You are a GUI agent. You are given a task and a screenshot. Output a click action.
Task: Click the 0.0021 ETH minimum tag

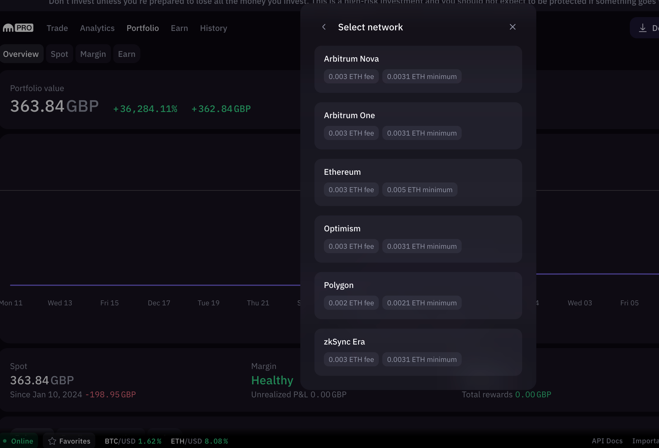click(422, 303)
